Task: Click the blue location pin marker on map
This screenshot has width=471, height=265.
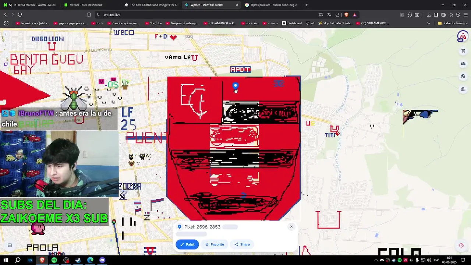Action: [x=235, y=86]
